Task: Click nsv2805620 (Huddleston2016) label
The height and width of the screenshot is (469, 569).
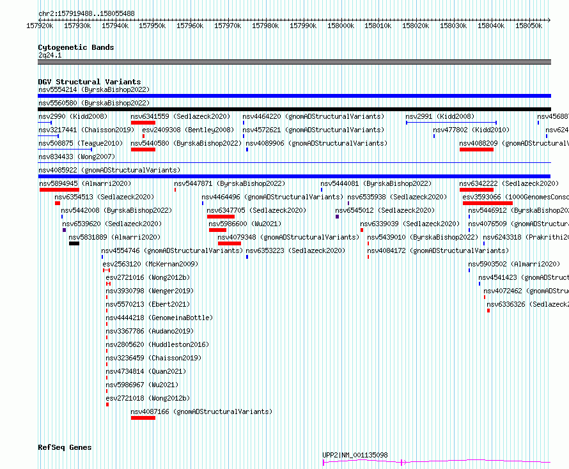Action: [157, 344]
